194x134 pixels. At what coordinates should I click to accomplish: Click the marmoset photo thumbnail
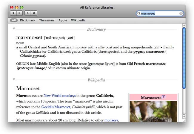tap(153, 112)
